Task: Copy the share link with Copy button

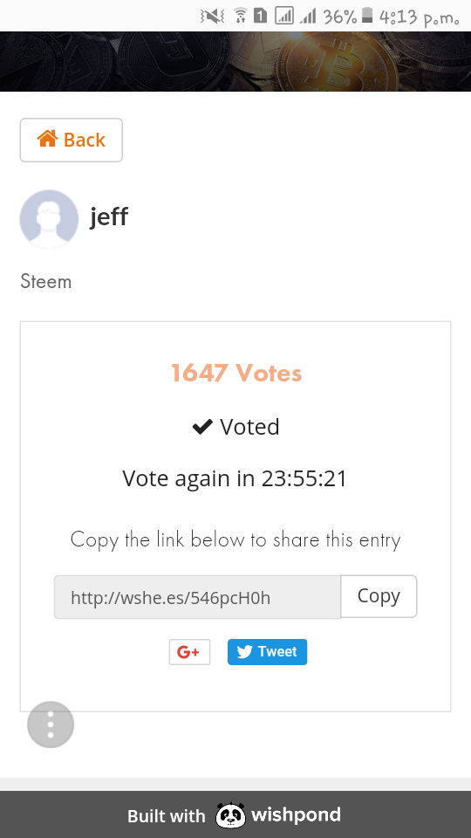Action: pyautogui.click(x=379, y=596)
